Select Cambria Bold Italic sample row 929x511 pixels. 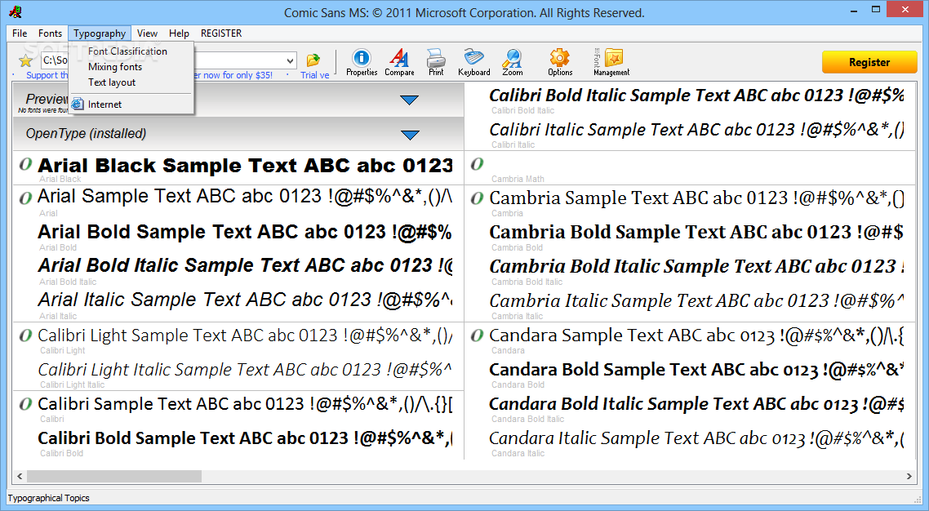pos(696,266)
